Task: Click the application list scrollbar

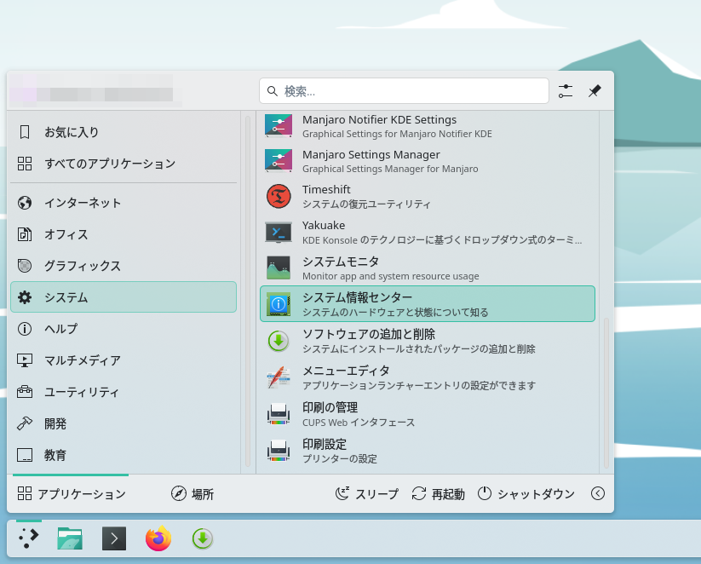Action: pyautogui.click(x=606, y=392)
